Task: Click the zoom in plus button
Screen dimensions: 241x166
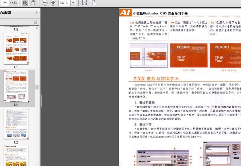Action: (53, 3)
